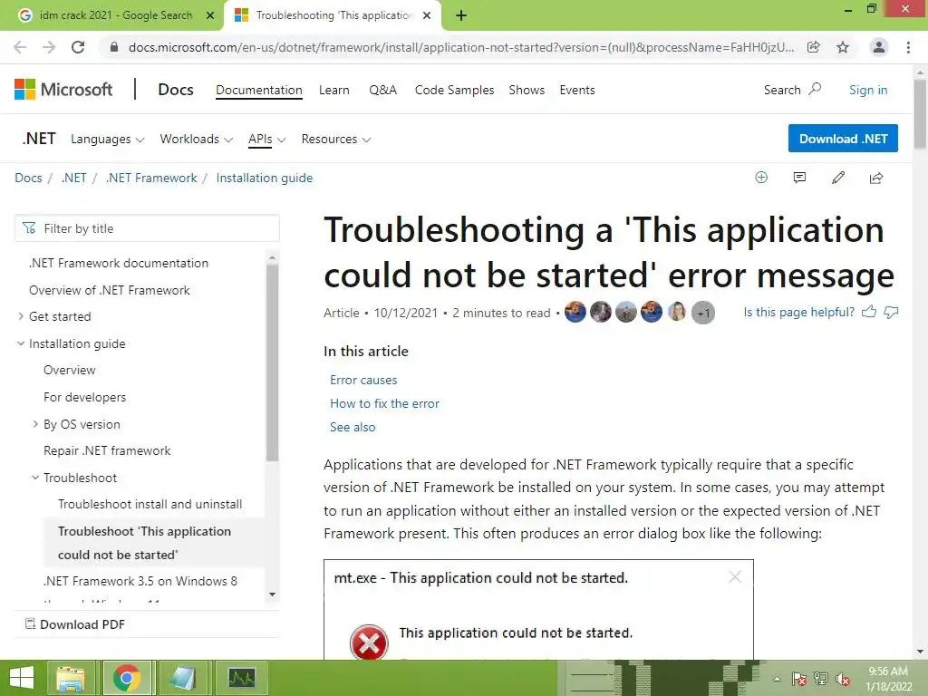The width and height of the screenshot is (928, 696).
Task: Open Overview of .NET Framework item
Action: 110,290
